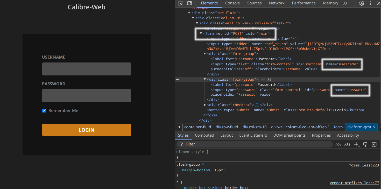Toggle the device toolbar icon
381x189 pixels.
(x=189, y=3)
